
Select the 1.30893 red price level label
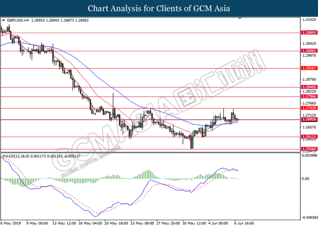coord(309,33)
